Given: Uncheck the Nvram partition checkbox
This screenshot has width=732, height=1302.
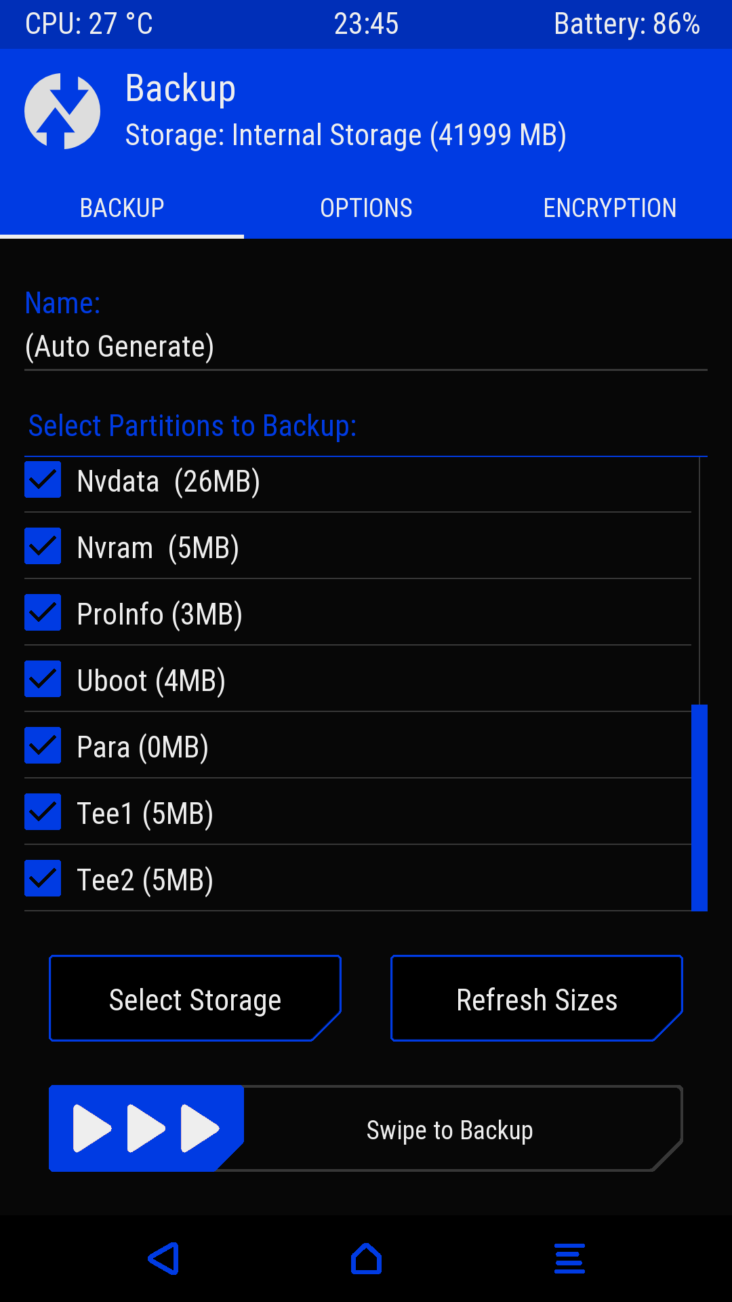Looking at the screenshot, I should (43, 547).
